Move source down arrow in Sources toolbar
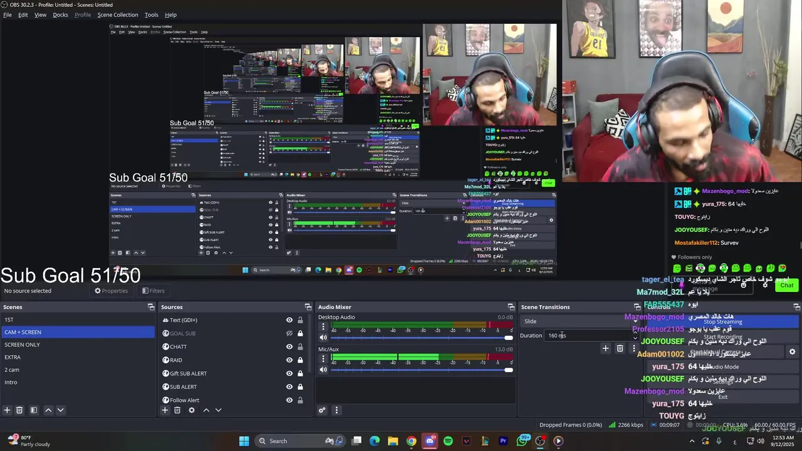802x451 pixels. [x=218, y=410]
